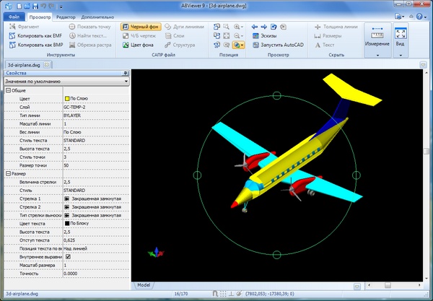
Task: Click the 3D orbit handle on circle's left
Action: pyautogui.click(x=198, y=175)
